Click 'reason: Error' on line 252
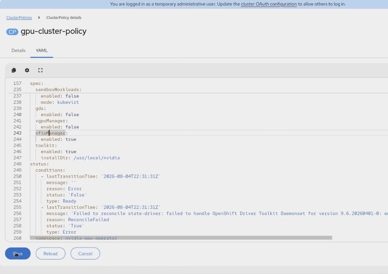Viewport: 388px width, 274px height. coord(64,189)
